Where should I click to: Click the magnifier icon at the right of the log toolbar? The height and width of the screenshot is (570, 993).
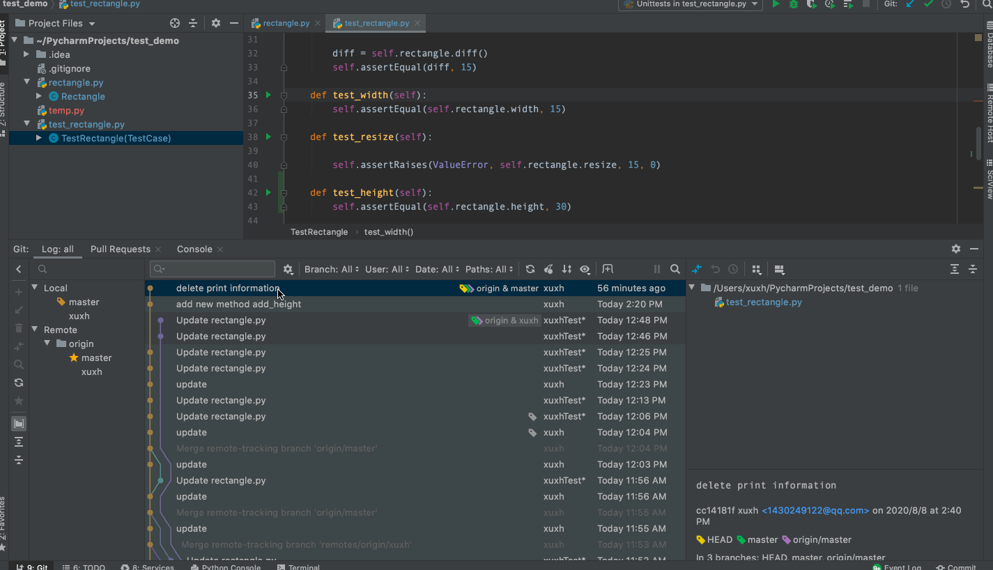[x=675, y=269]
